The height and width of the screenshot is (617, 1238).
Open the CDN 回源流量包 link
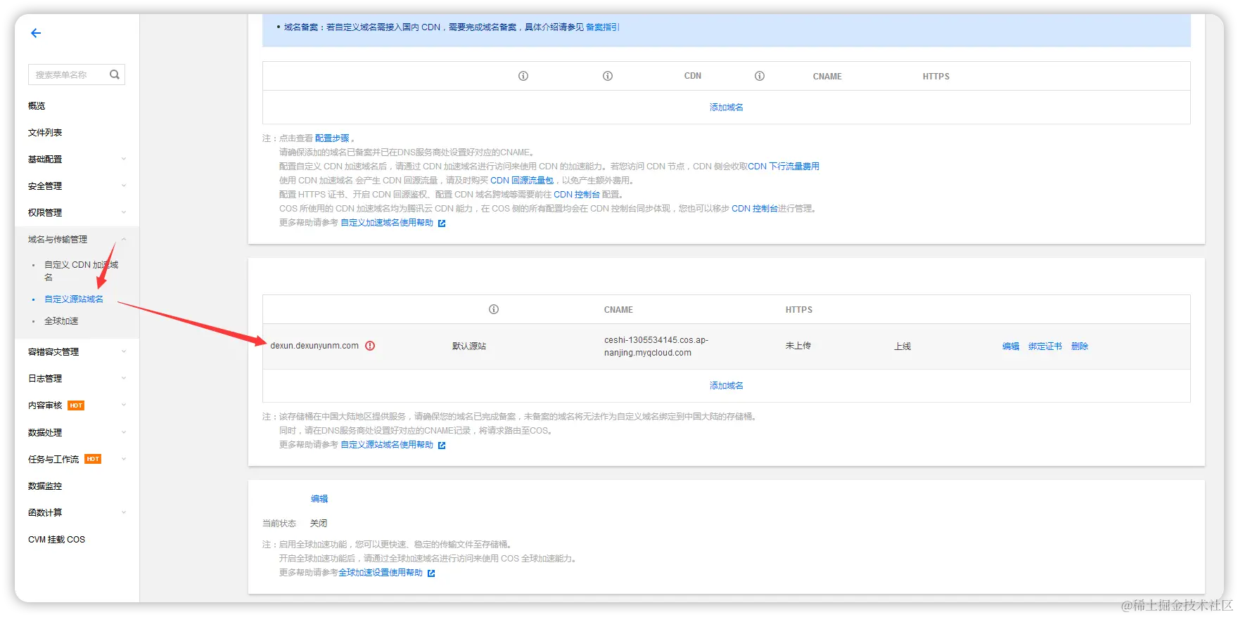(522, 181)
